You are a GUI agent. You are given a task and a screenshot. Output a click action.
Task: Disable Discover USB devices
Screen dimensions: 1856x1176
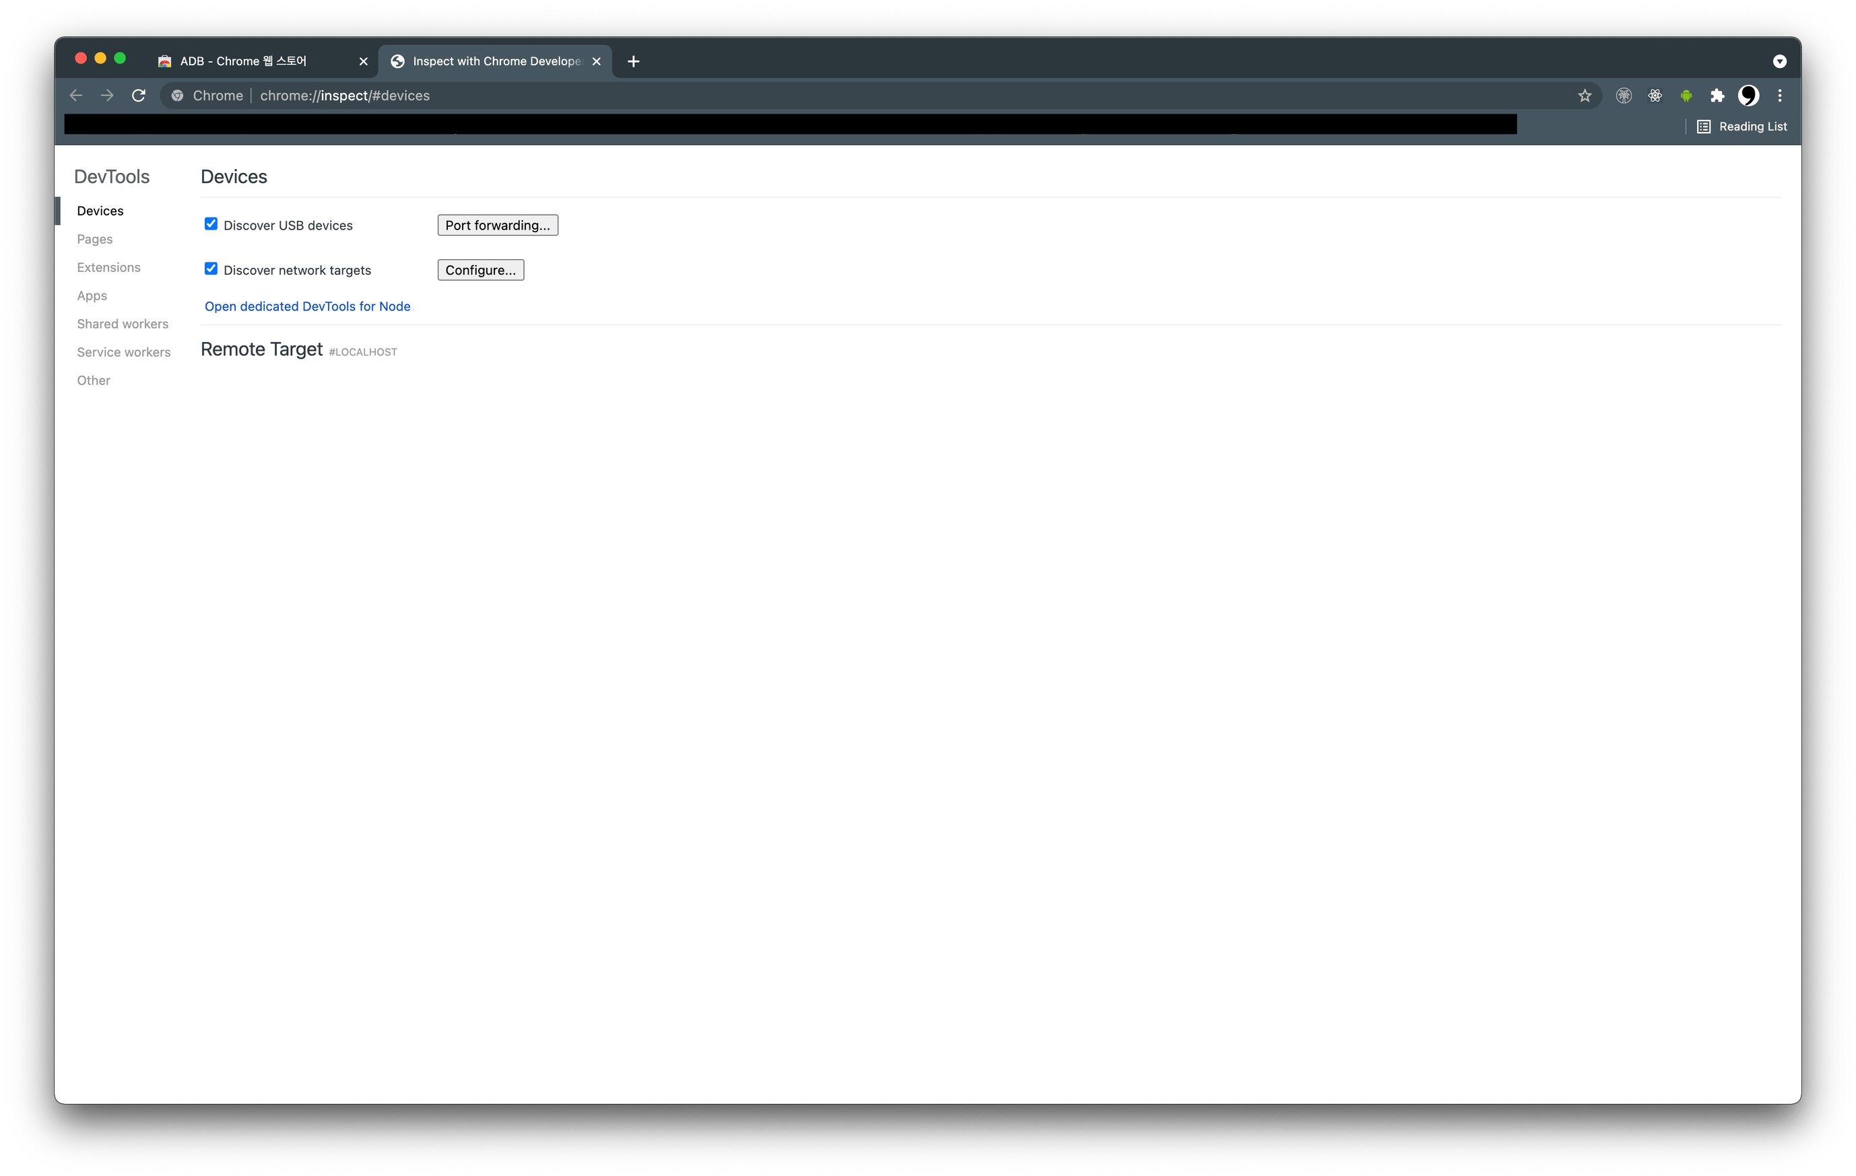coord(211,223)
